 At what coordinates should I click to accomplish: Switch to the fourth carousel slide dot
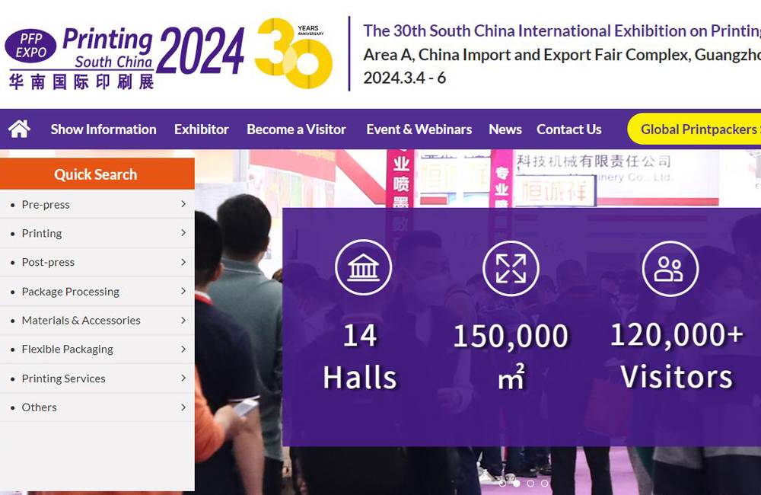tap(545, 484)
